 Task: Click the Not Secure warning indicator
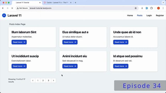[22, 8]
